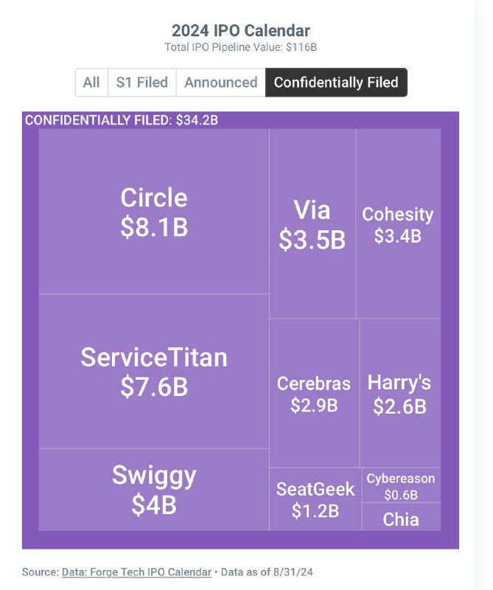Click the Harry's $2.6B tile
493x590 pixels.
399,393
